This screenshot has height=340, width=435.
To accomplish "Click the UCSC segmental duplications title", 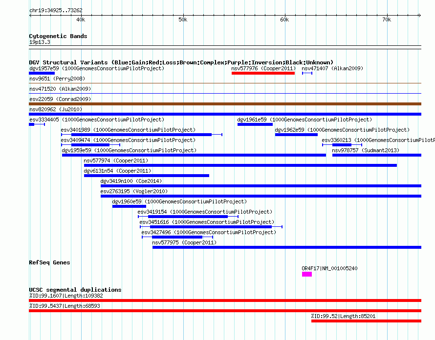I will (75, 290).
